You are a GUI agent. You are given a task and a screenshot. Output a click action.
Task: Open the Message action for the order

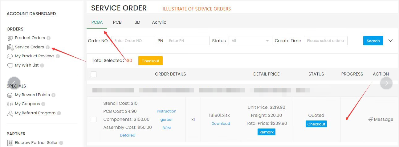[381, 119]
